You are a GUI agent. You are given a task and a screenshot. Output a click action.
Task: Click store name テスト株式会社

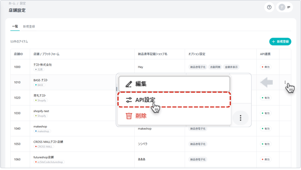coord(42,65)
